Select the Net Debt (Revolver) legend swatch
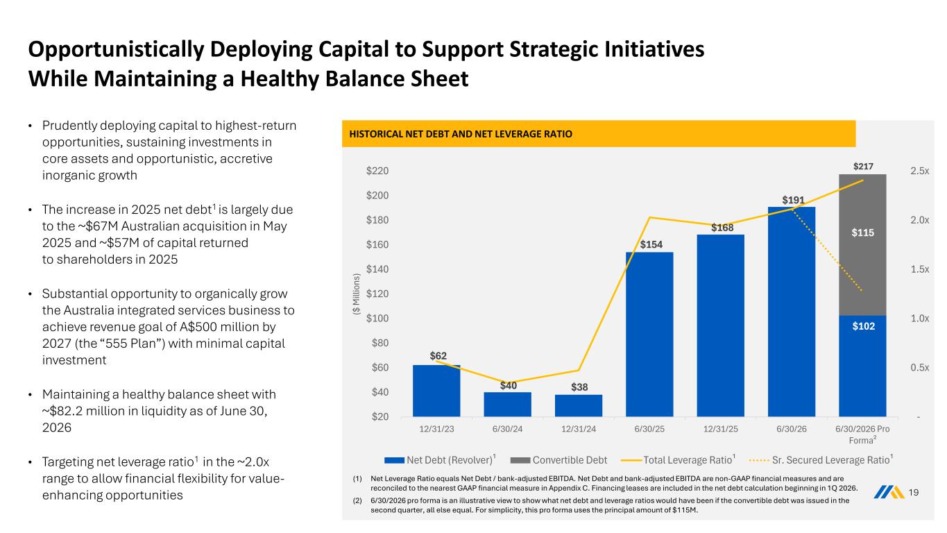The height and width of the screenshot is (533, 947). (394, 460)
